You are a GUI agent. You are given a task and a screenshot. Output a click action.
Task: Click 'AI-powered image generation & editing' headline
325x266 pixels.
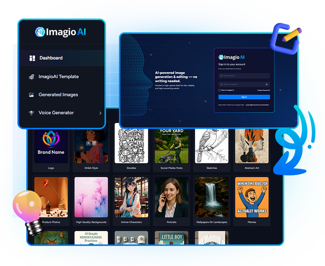(x=176, y=77)
